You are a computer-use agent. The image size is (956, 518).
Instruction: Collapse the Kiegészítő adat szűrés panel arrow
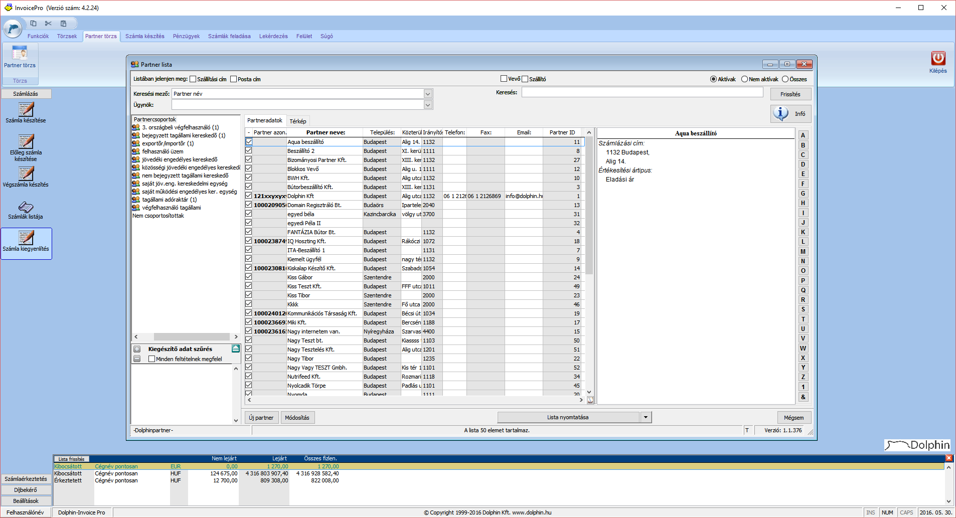[x=235, y=349]
